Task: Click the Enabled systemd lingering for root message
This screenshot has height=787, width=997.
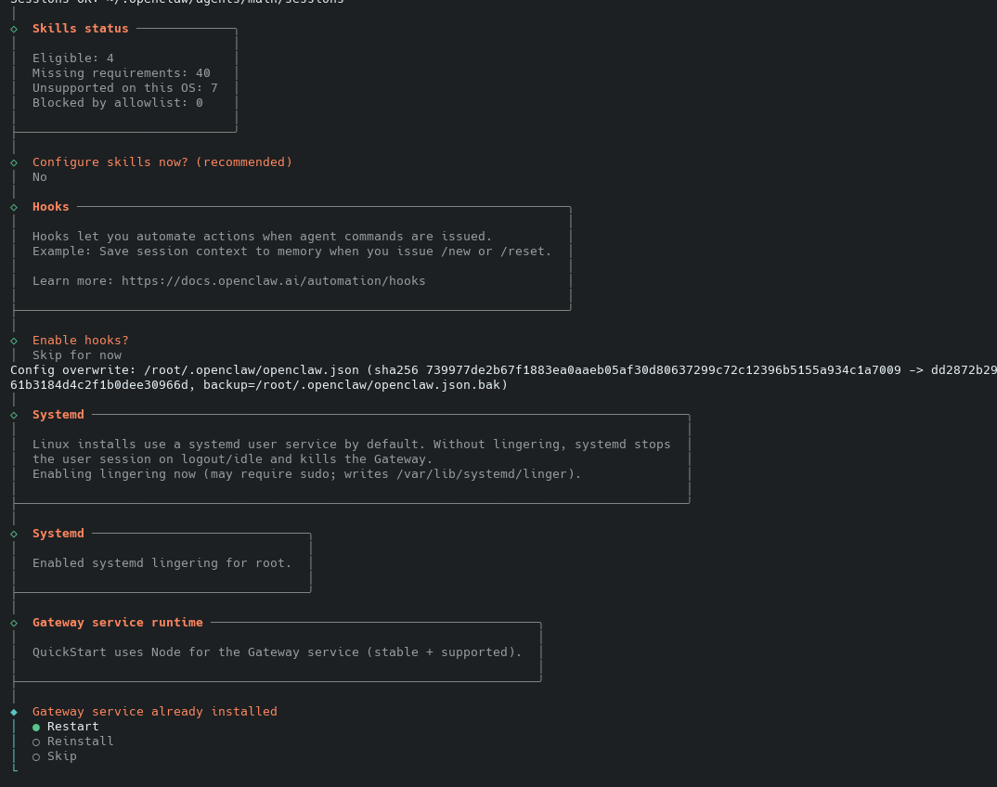Action: [162, 563]
